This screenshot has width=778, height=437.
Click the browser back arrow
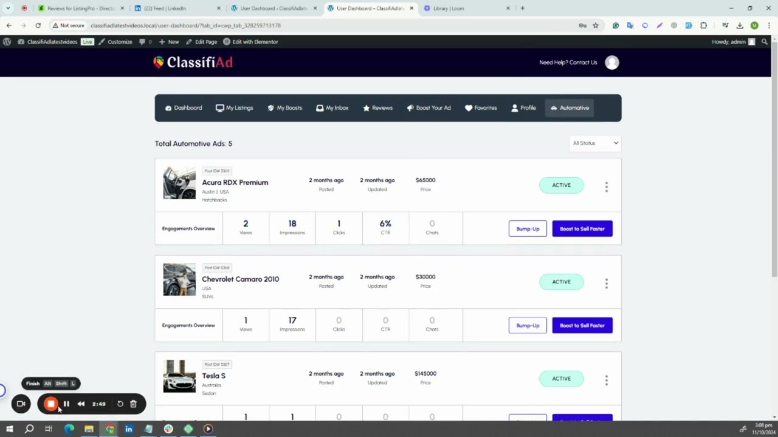9,25
